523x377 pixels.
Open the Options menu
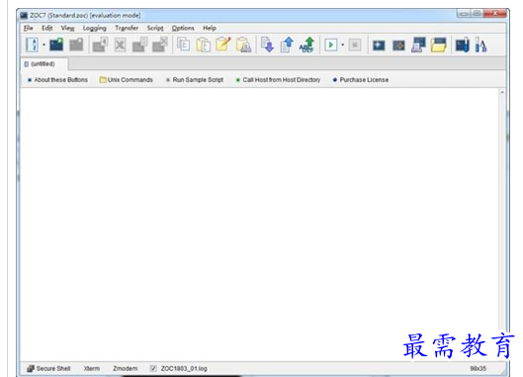(183, 28)
